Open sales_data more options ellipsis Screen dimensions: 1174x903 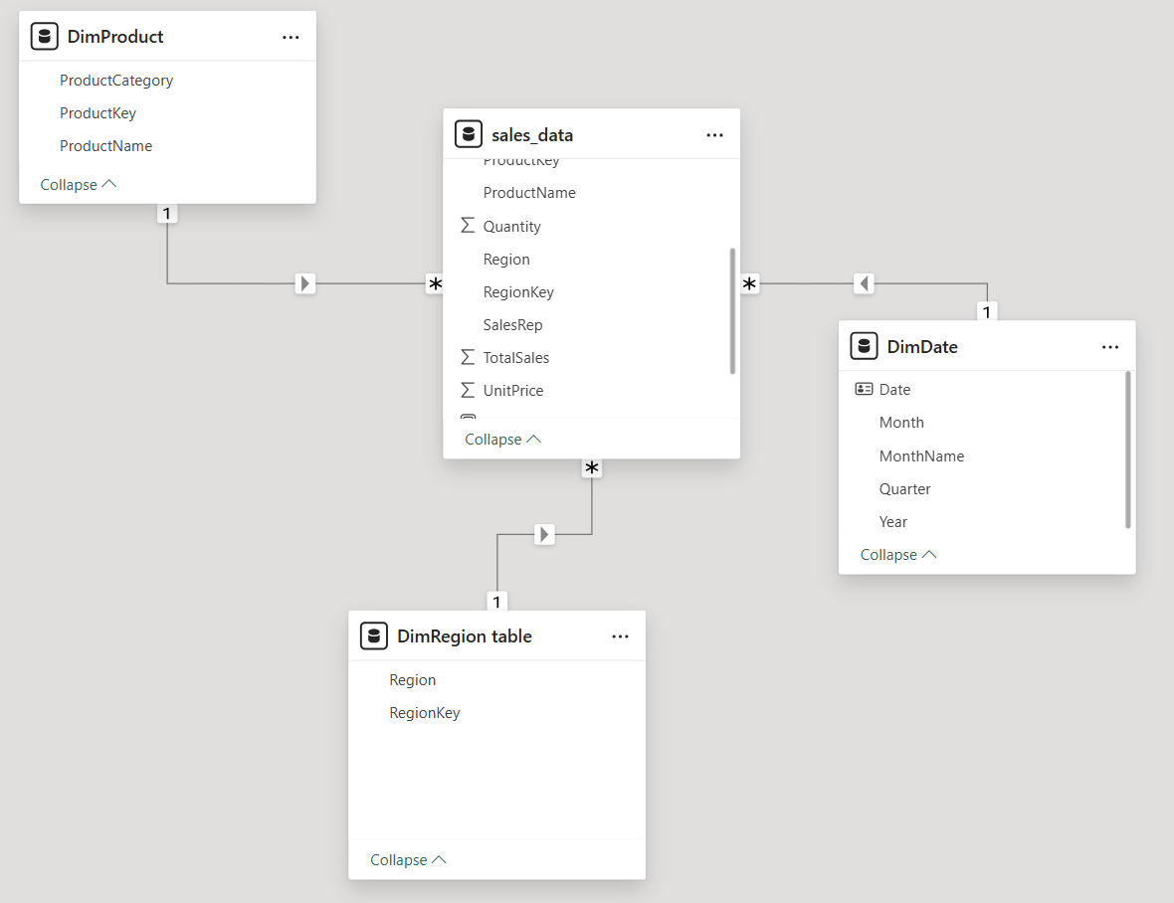(715, 135)
